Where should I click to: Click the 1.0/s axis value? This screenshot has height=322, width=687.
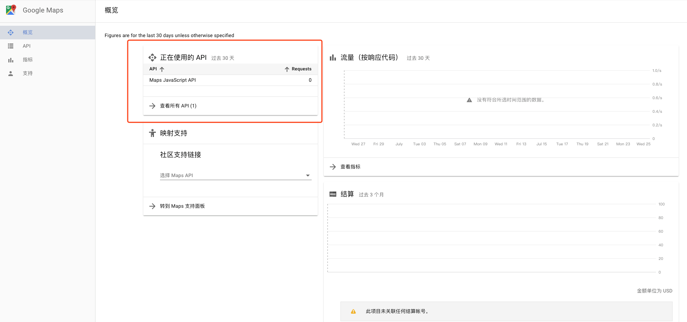coord(657,71)
